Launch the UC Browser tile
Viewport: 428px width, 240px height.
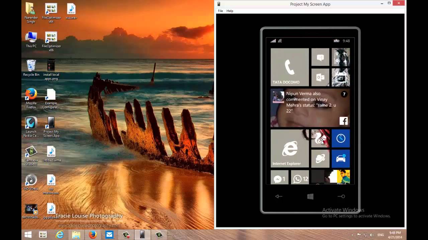tap(320, 138)
